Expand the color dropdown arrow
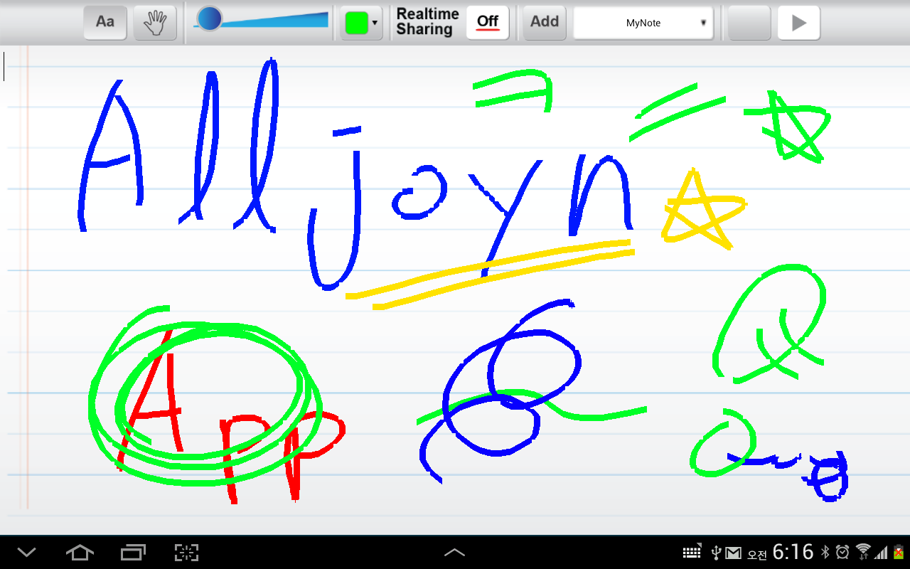Image resolution: width=910 pixels, height=569 pixels. click(x=375, y=23)
